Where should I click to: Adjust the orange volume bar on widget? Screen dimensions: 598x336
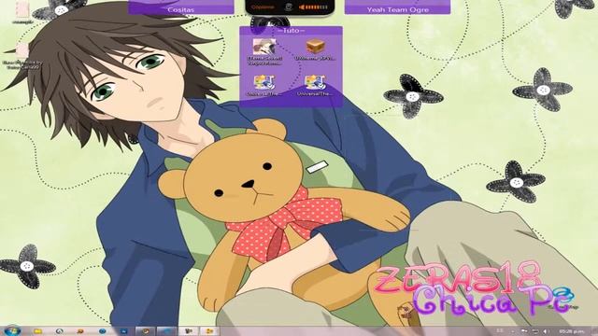point(313,7)
